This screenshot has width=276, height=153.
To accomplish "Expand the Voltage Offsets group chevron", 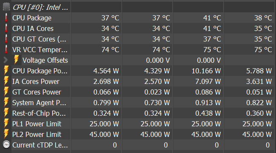I will pos(6,60).
